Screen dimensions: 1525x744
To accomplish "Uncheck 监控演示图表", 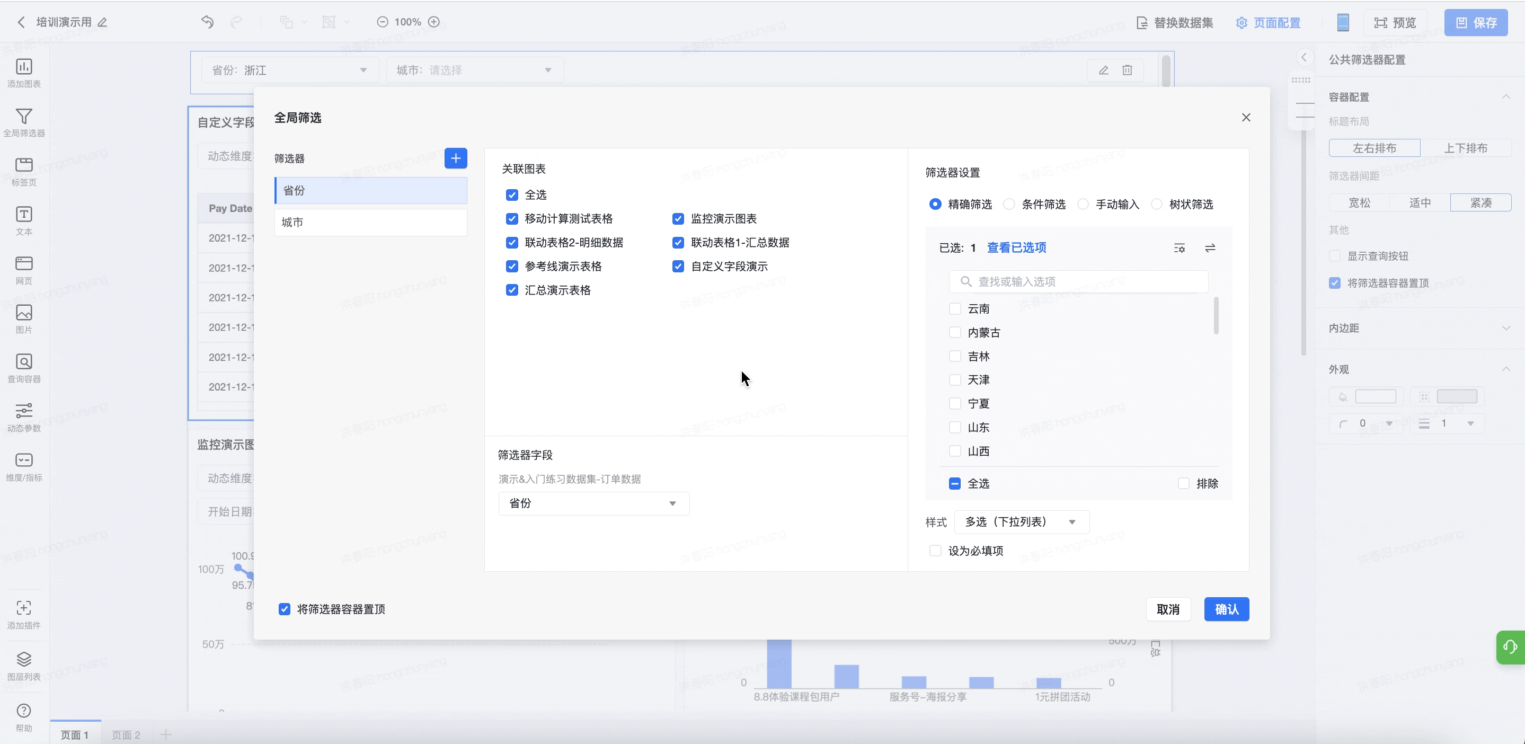I will [678, 218].
